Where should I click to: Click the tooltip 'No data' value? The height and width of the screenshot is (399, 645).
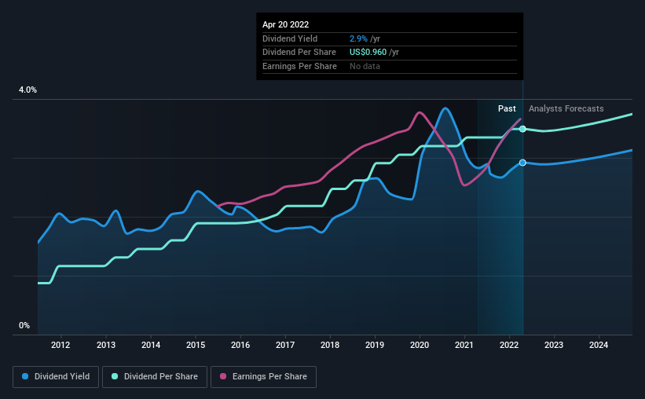(x=365, y=66)
